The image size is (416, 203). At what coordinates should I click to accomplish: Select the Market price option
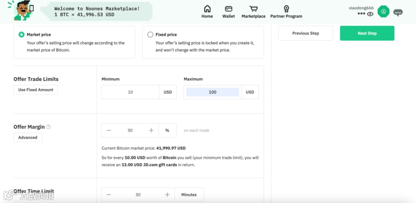coord(22,35)
